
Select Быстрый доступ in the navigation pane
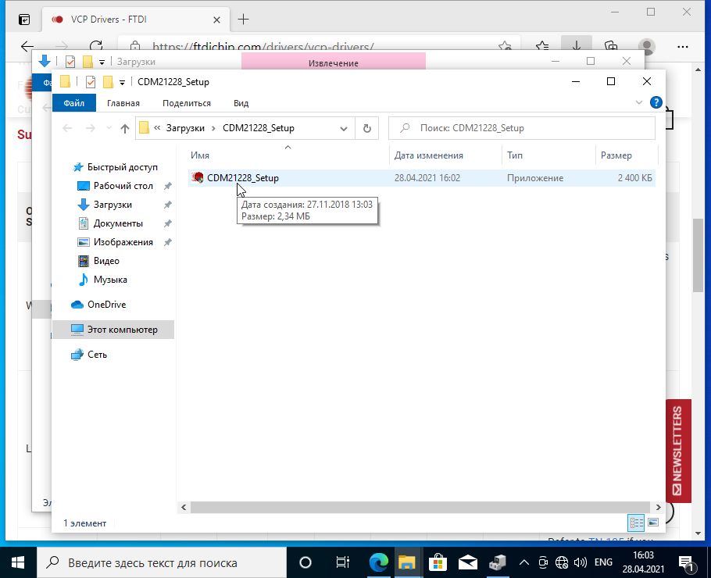coord(122,167)
